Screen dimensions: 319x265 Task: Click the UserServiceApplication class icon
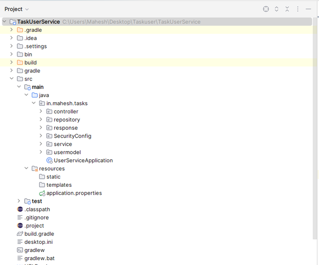tap(49, 160)
